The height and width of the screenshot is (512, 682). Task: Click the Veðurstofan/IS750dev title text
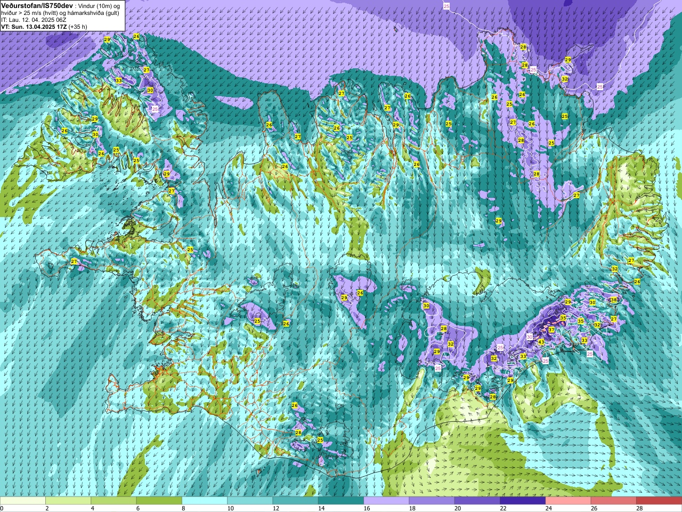(x=37, y=5)
